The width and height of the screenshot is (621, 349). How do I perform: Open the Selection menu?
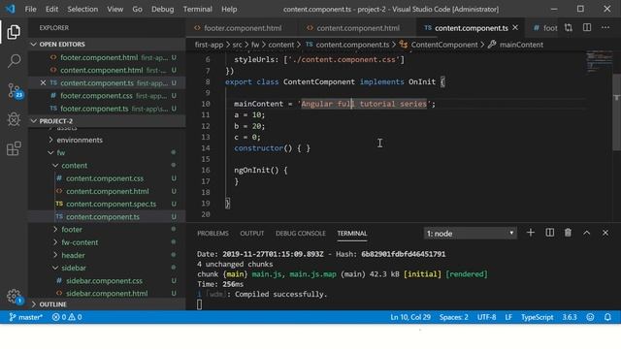point(82,9)
